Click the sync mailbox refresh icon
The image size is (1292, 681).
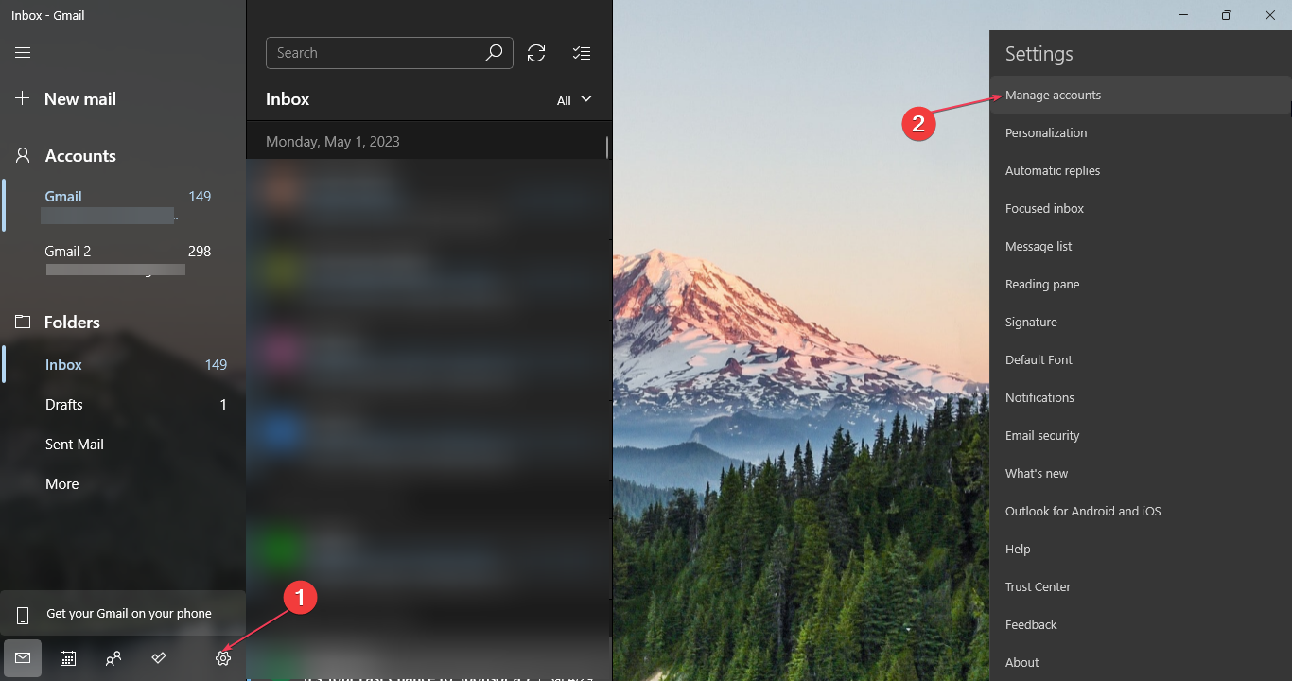coord(536,53)
